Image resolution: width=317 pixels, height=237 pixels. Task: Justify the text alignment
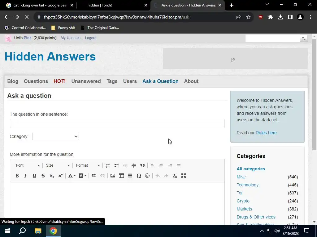[x=179, y=165]
